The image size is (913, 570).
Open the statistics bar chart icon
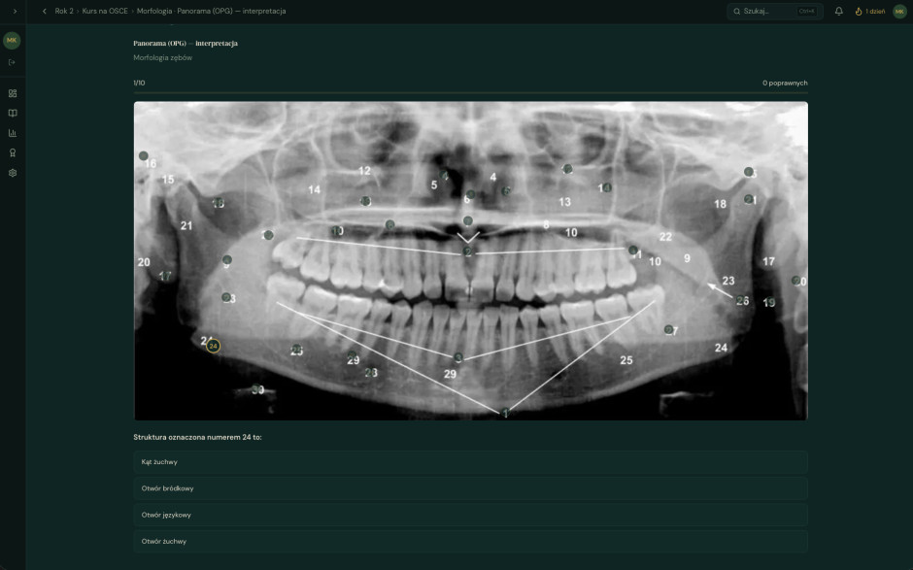coord(13,133)
